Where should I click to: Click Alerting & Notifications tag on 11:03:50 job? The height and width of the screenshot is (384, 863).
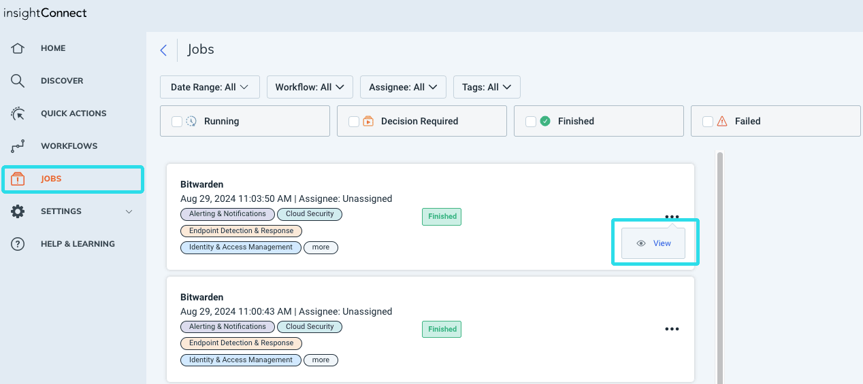[x=227, y=214]
